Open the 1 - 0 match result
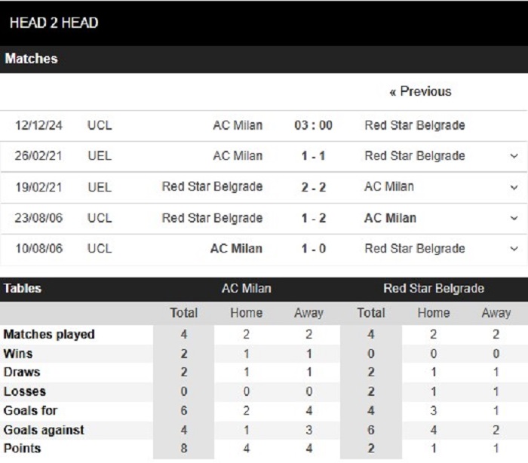Image resolution: width=528 pixels, height=463 pixels. coord(313,249)
